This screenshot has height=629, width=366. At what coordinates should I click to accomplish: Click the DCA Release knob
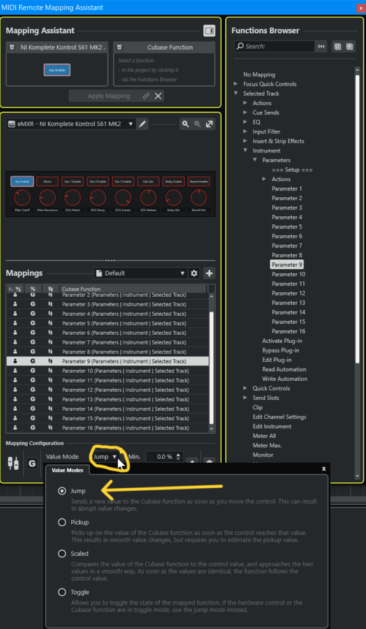pos(149,198)
